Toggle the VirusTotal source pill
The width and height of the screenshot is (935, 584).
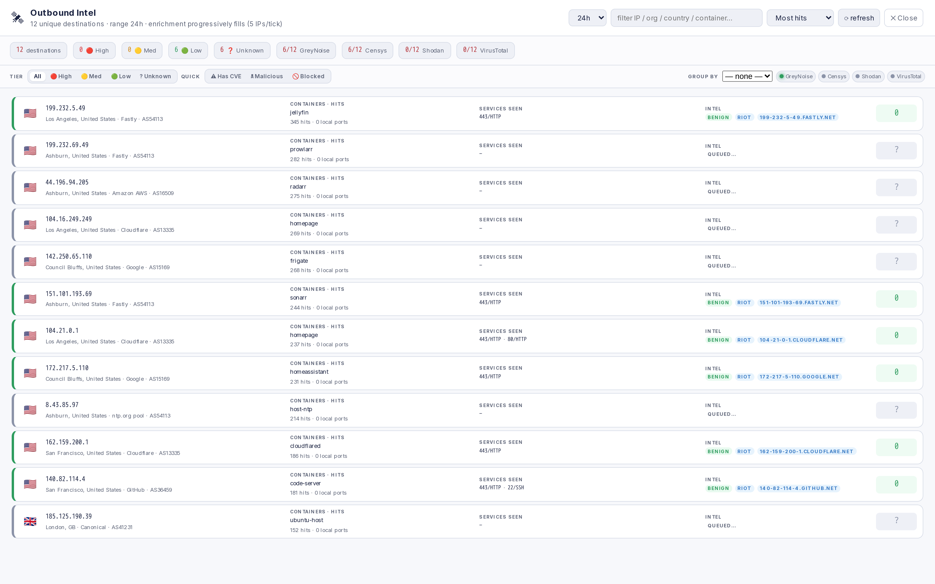906,77
